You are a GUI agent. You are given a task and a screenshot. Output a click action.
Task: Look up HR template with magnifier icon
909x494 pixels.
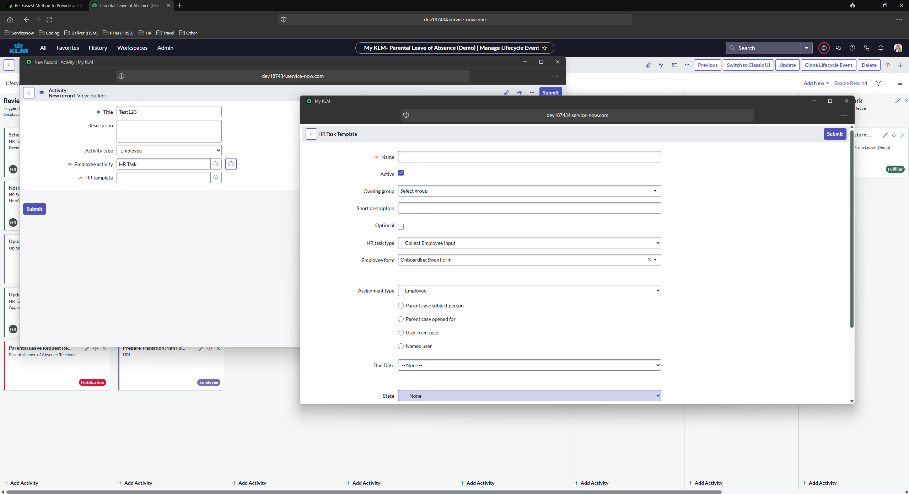click(x=216, y=177)
